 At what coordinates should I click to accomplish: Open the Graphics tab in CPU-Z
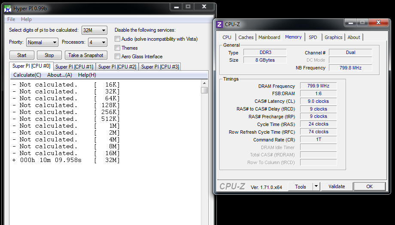pos(333,37)
